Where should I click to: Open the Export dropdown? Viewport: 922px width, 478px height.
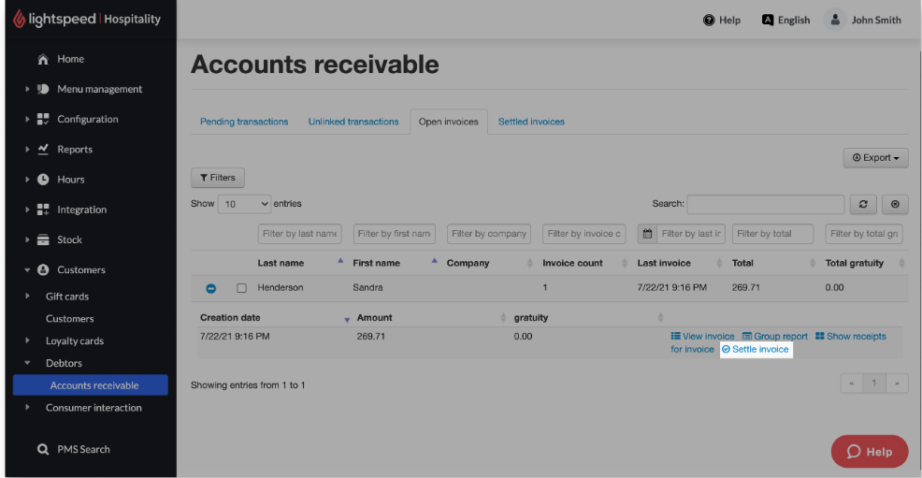coord(875,158)
